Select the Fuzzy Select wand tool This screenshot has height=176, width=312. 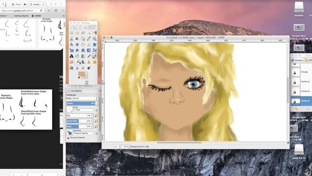coord(89,33)
